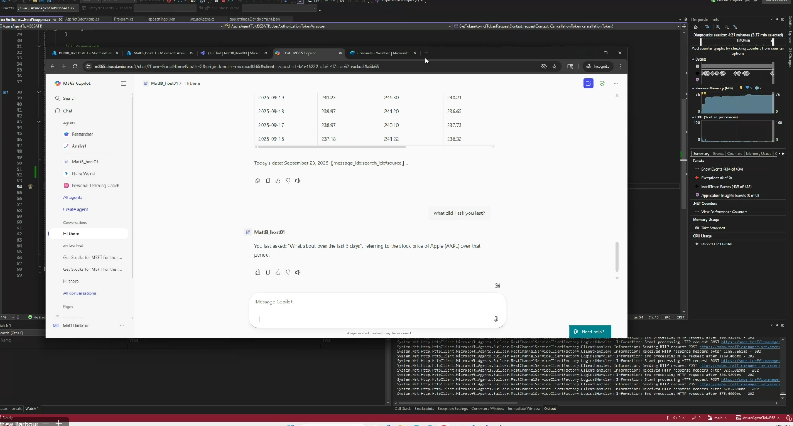Open a new browser tab
The height and width of the screenshot is (426, 793).
[426, 53]
